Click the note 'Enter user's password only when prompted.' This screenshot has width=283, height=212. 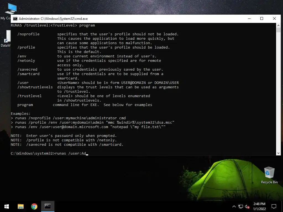click(x=72, y=136)
